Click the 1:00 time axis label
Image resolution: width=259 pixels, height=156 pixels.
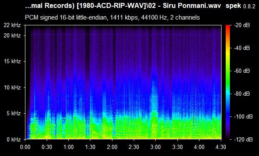point(68,147)
